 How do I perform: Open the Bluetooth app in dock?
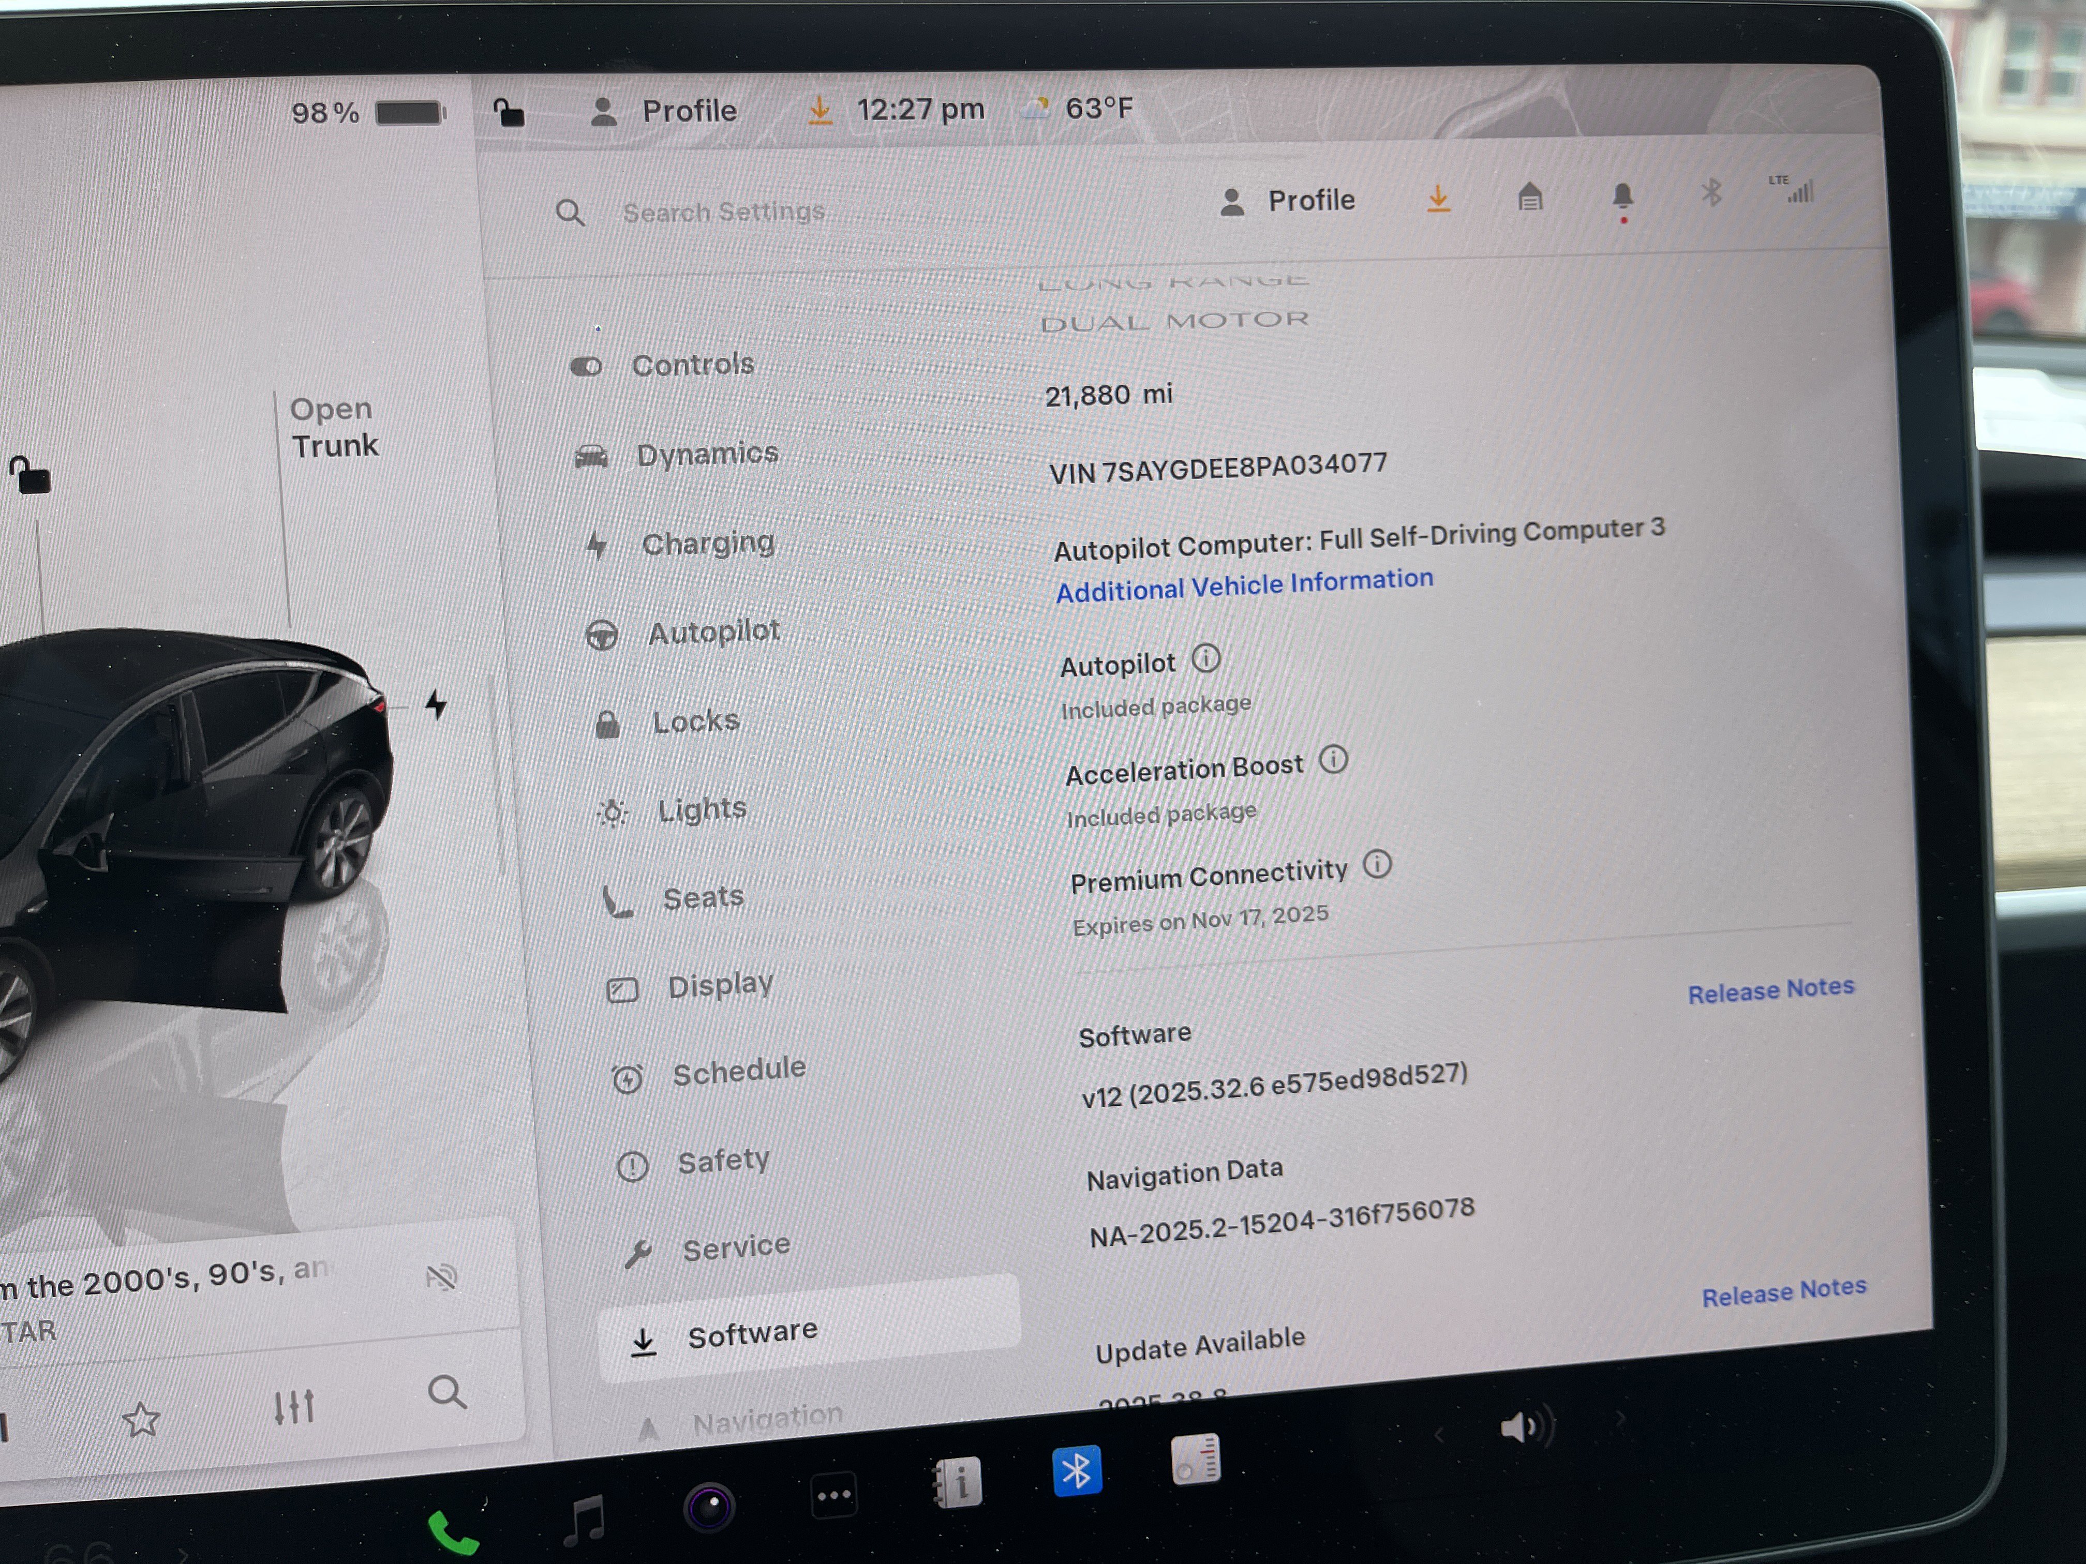pos(1076,1471)
